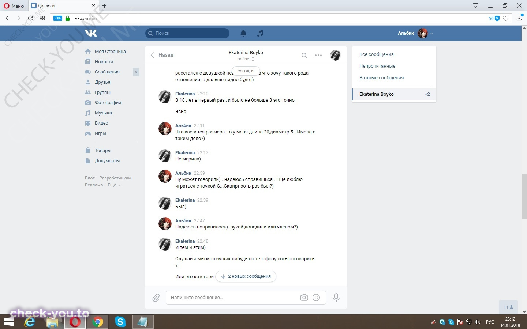This screenshot has height=329, width=527.
Task: Open Ekaterina Boyko name in chat header
Action: point(246,53)
